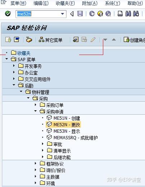This screenshot has height=187, width=145.
Task: Open the 系统(Y) menu
Action: click(112, 3)
